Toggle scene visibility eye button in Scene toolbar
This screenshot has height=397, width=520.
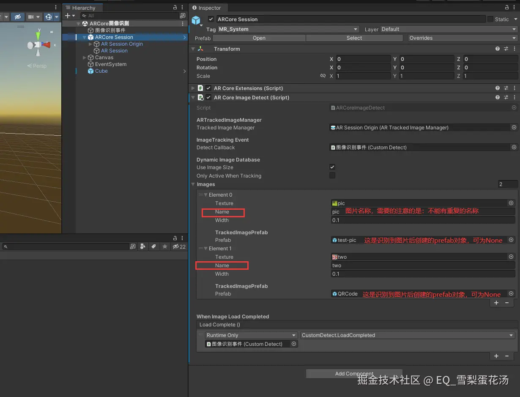pyautogui.click(x=17, y=17)
